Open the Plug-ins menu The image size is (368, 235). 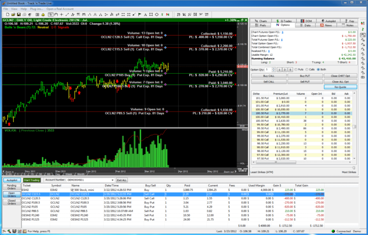coord(37,9)
